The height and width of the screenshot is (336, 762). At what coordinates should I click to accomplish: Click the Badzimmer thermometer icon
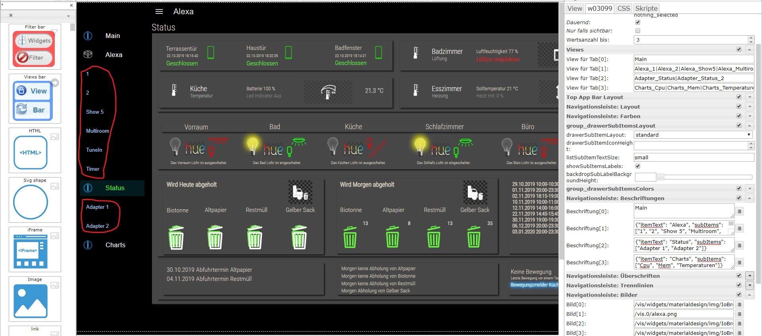(416, 53)
